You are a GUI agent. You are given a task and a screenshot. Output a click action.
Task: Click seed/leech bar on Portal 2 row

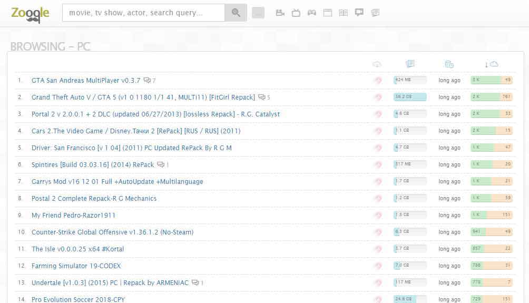tap(492, 114)
